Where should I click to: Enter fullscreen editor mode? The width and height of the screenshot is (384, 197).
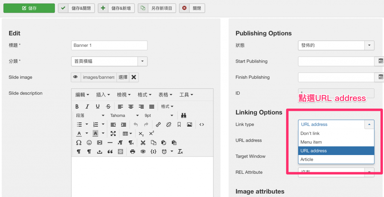[x=113, y=134]
